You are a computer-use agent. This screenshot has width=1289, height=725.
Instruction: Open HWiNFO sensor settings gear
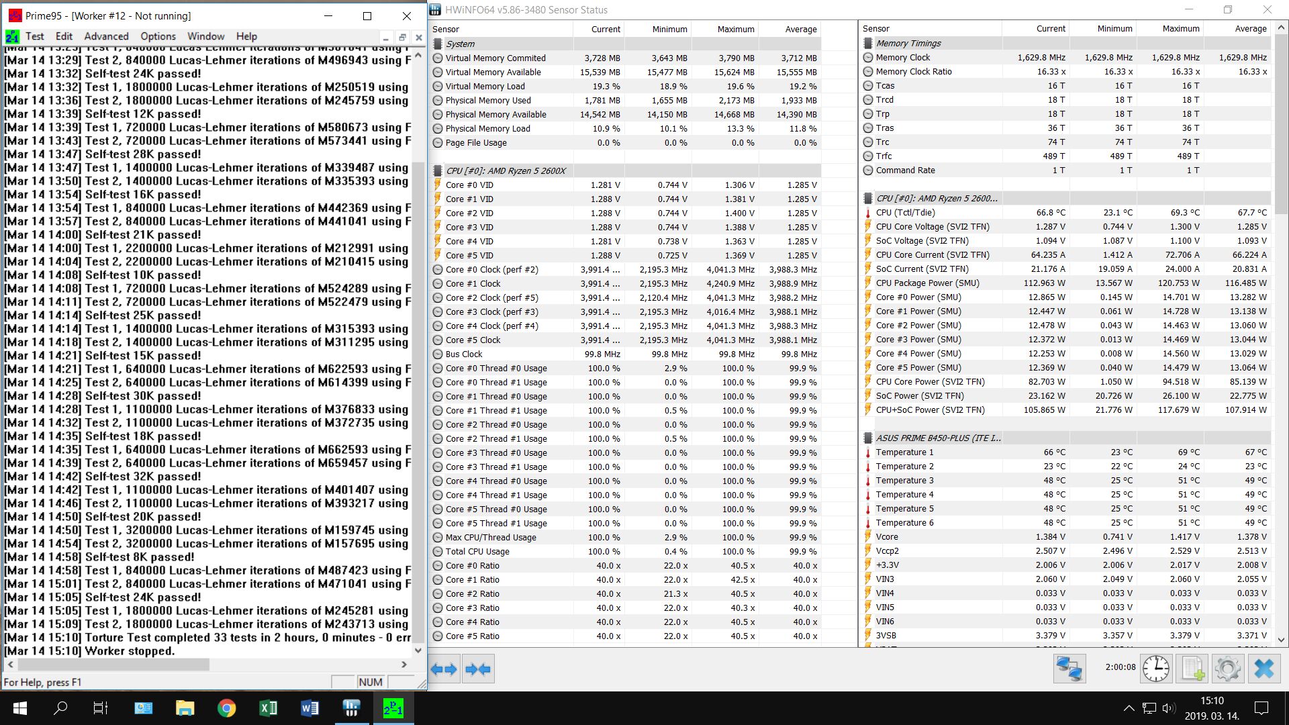(x=1228, y=669)
